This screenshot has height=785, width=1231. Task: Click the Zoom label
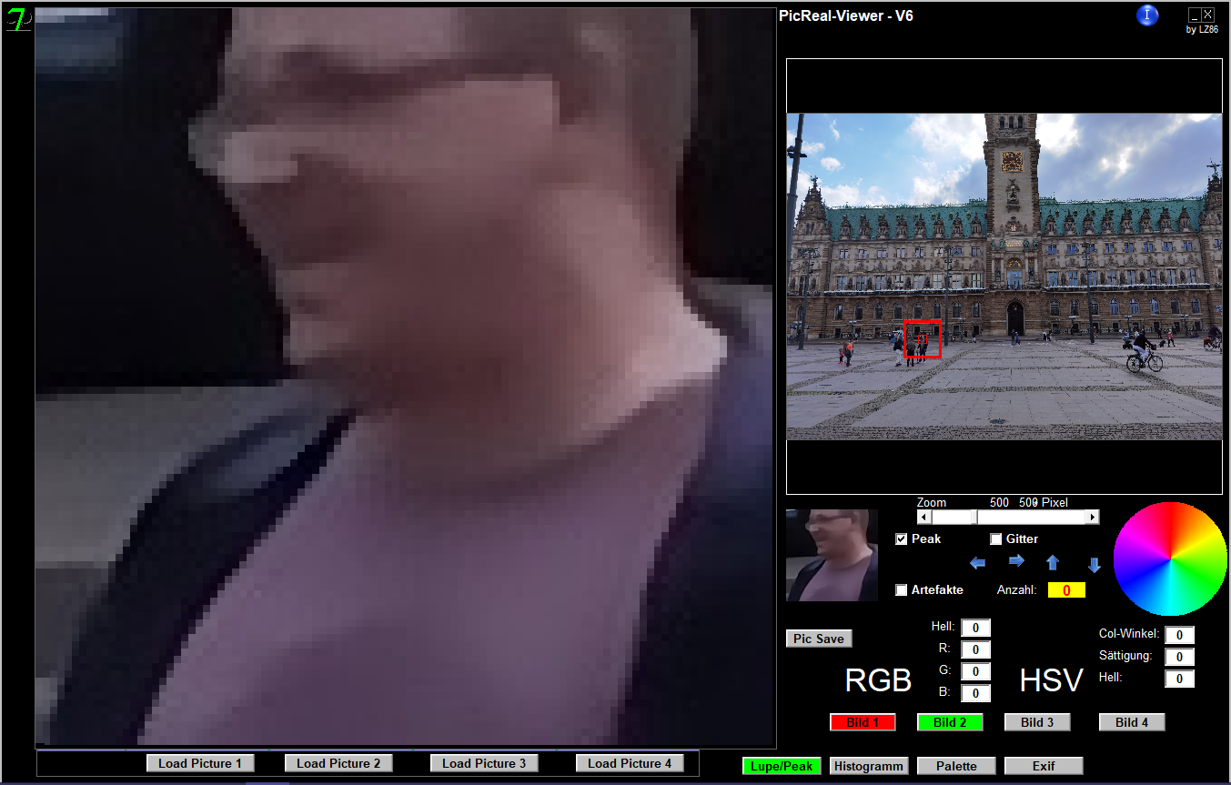click(932, 502)
